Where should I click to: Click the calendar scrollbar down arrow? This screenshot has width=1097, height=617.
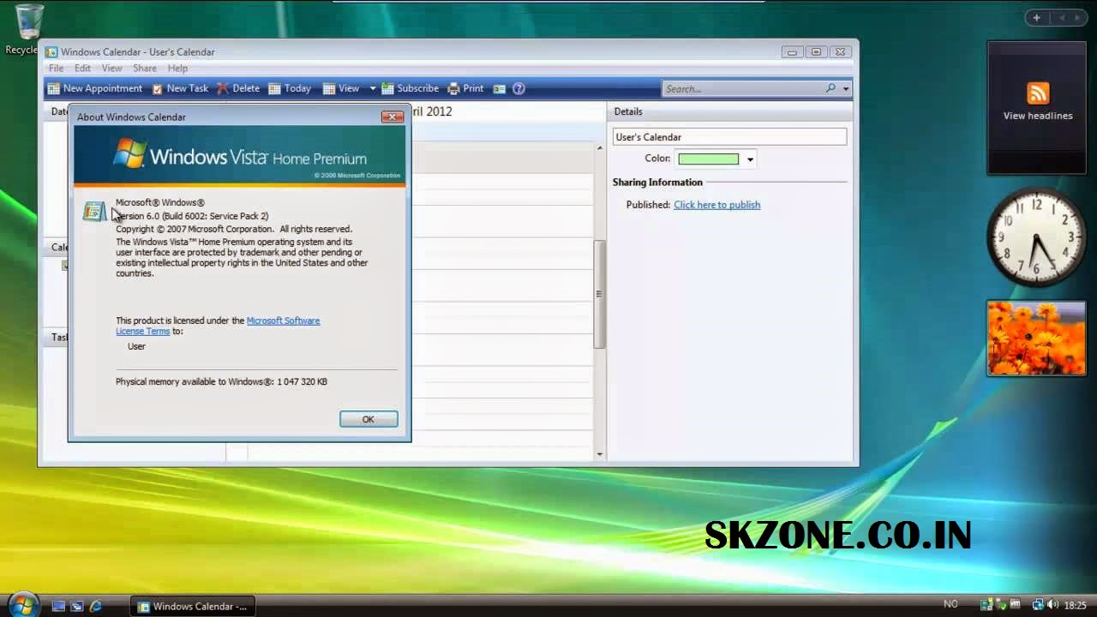[600, 454]
